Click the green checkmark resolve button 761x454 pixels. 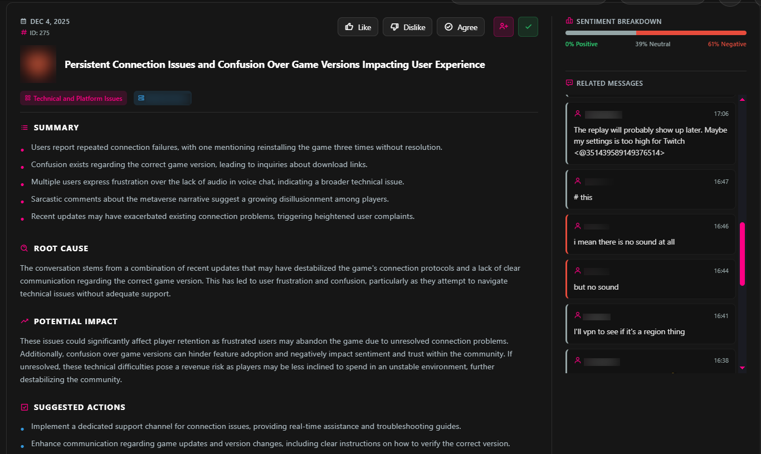point(528,27)
